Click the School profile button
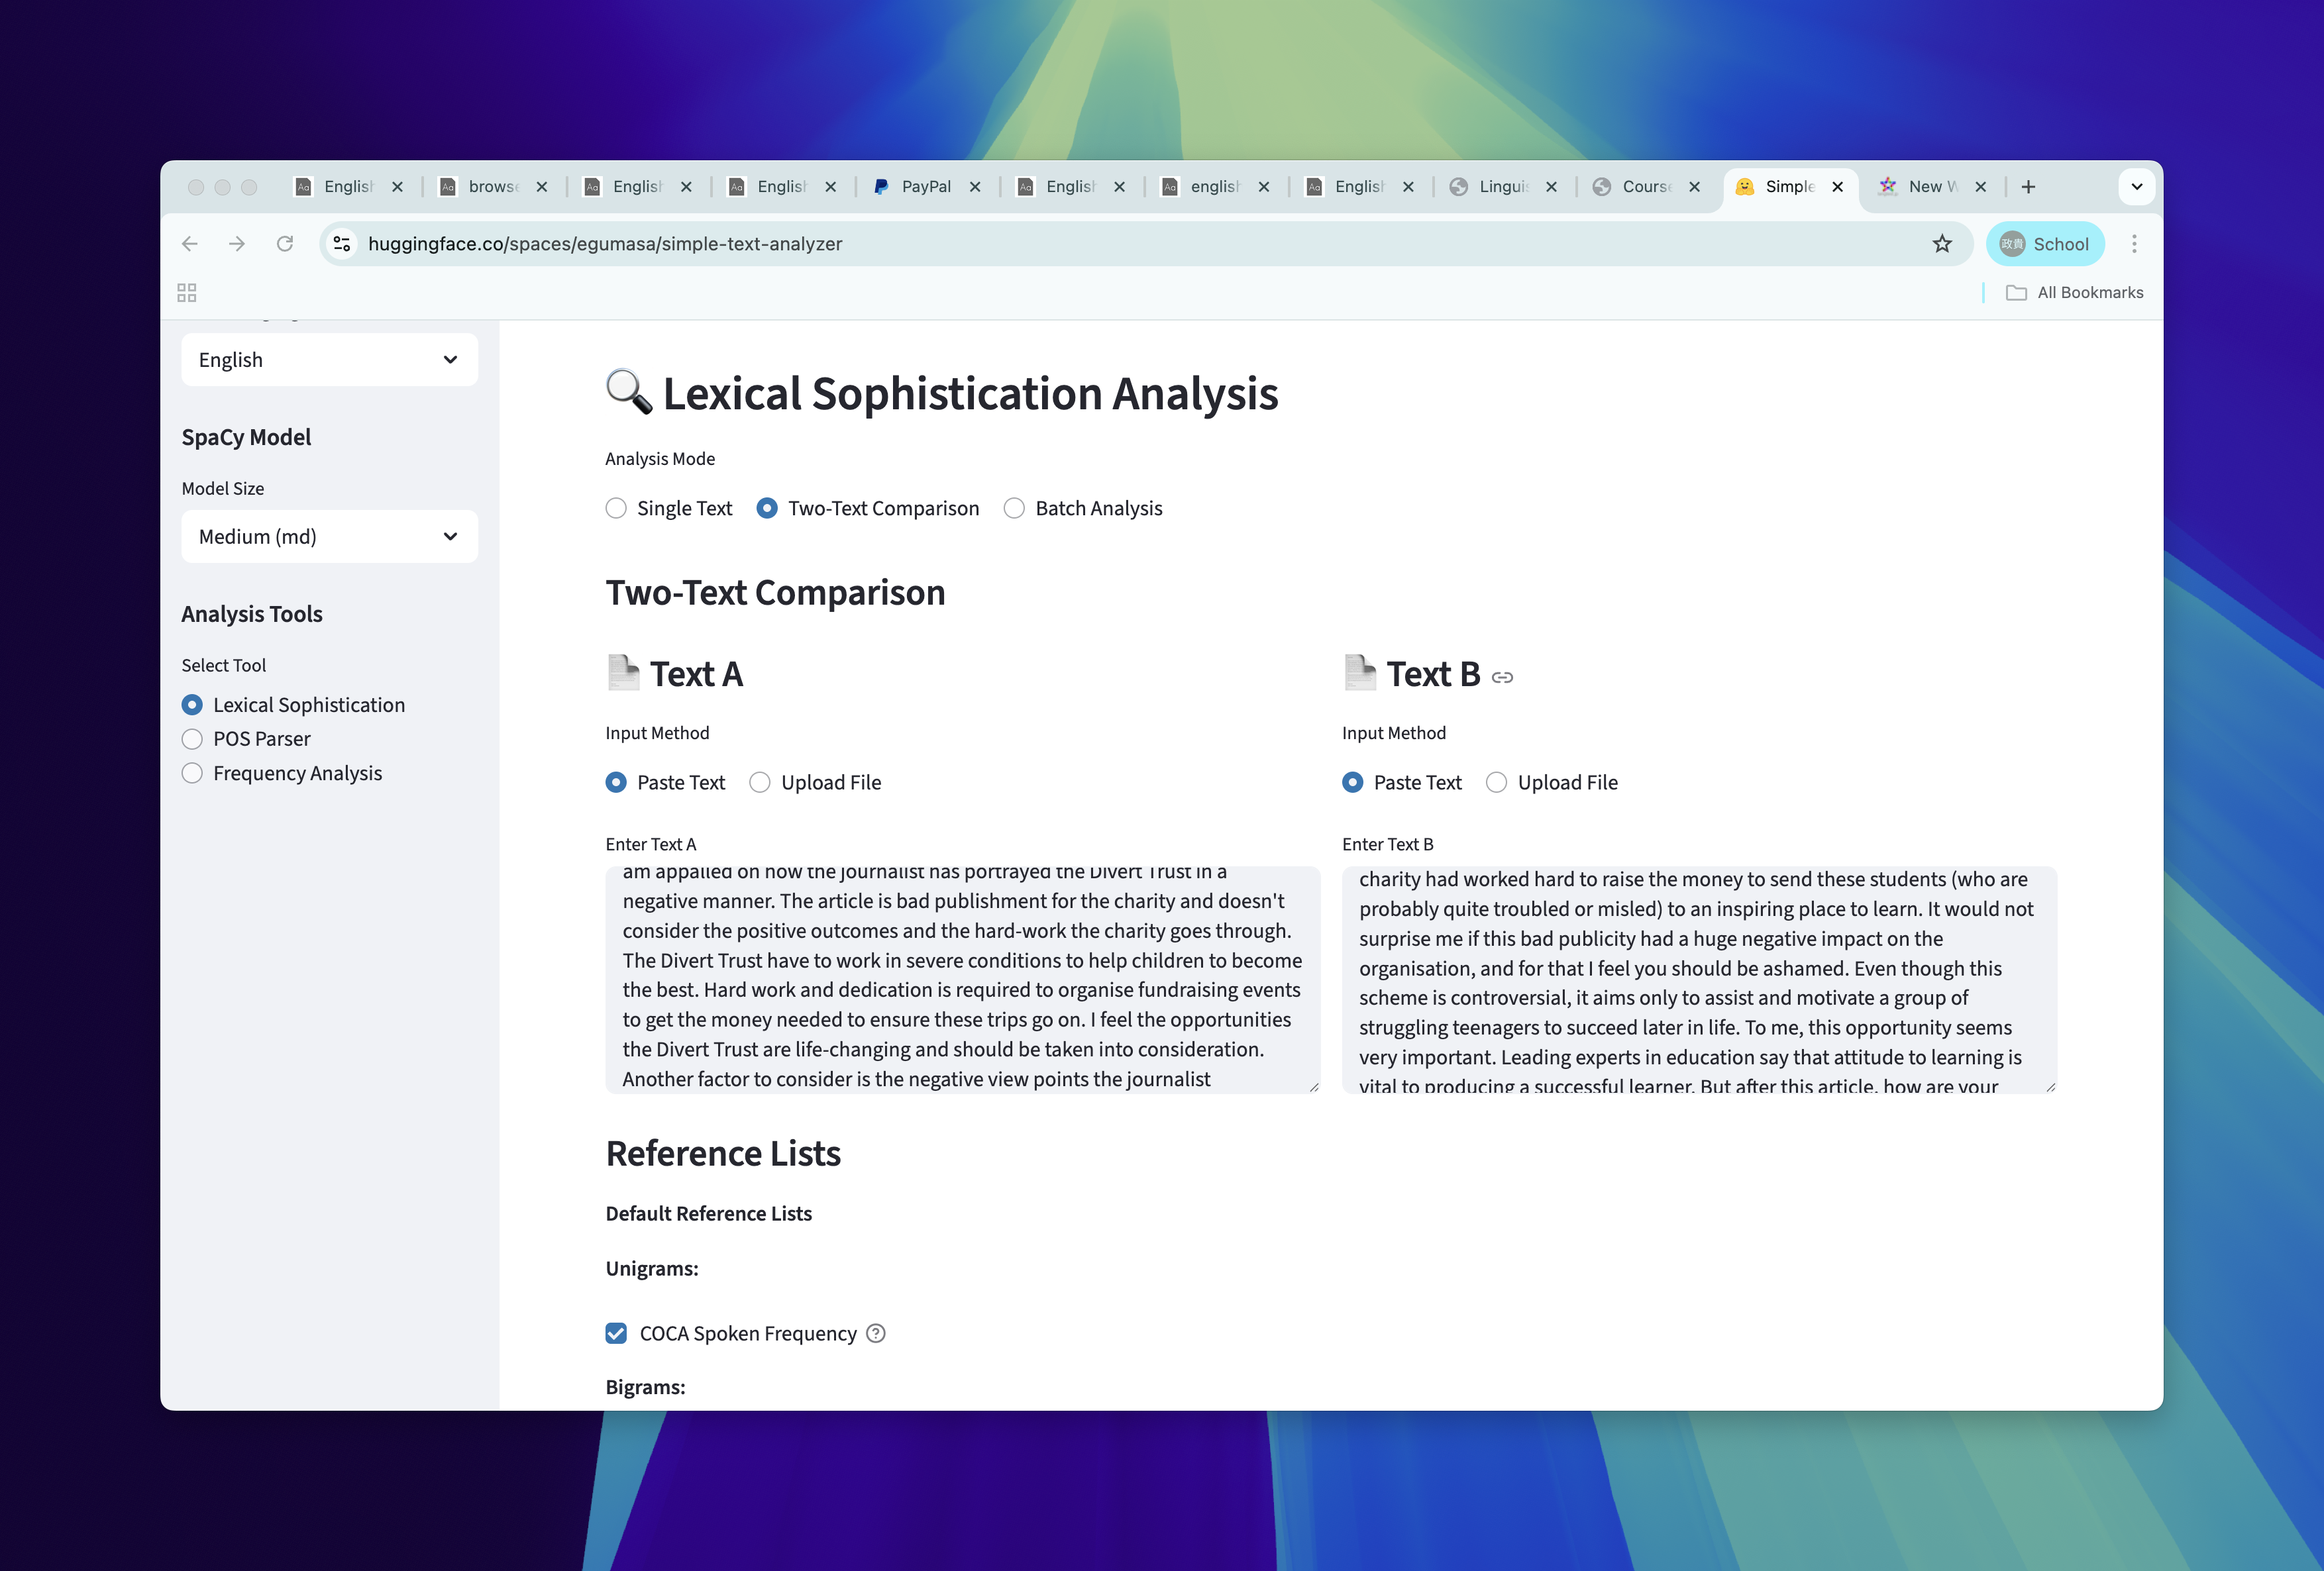The image size is (2324, 1571). [x=2044, y=244]
